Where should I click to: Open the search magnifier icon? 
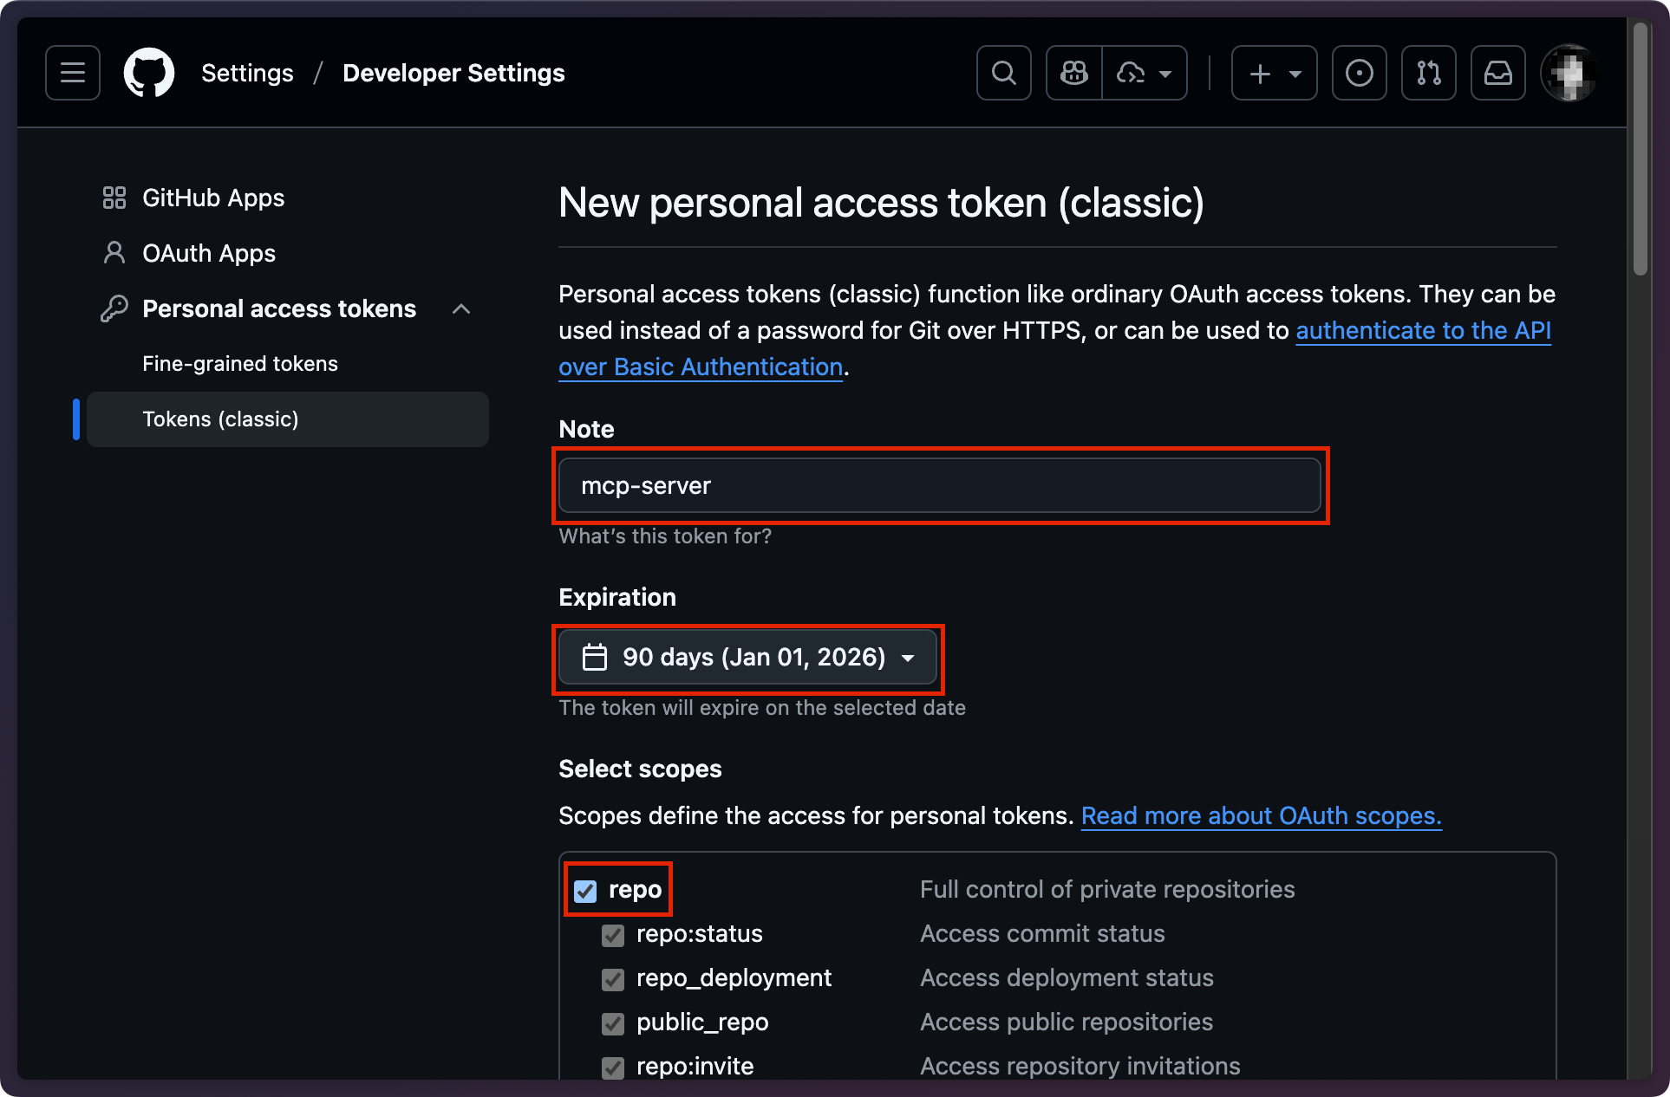pos(1003,73)
